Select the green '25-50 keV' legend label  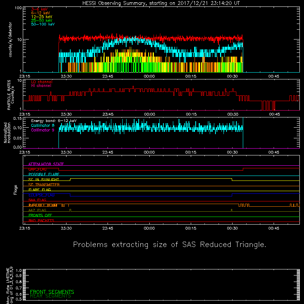[x=42, y=21]
